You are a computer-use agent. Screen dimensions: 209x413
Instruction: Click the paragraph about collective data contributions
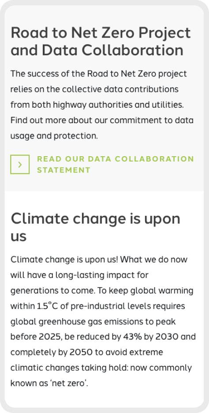102,105
